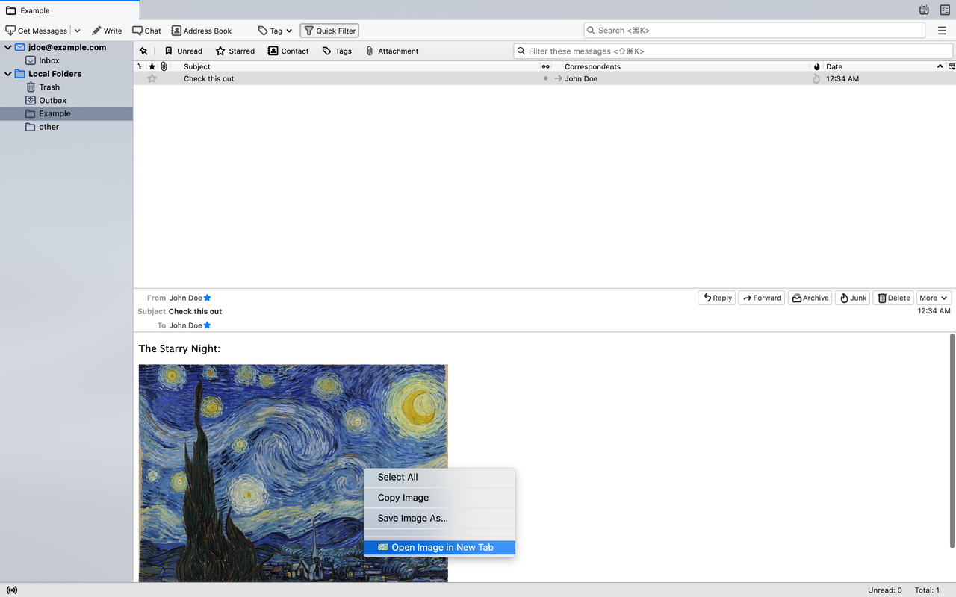The width and height of the screenshot is (956, 597).
Task: Forward the message
Action: pos(761,298)
